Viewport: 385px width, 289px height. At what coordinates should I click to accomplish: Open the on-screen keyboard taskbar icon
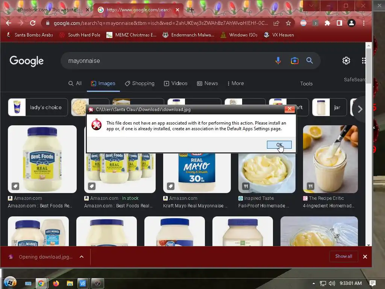tap(28, 284)
